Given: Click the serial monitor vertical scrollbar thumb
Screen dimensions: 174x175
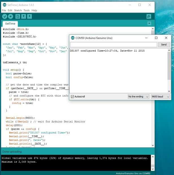Looking at the screenshot, I should pos(169,66).
